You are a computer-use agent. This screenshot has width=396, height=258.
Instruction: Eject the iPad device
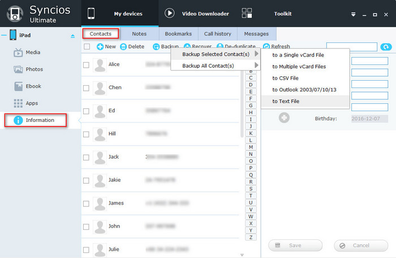click(x=73, y=36)
